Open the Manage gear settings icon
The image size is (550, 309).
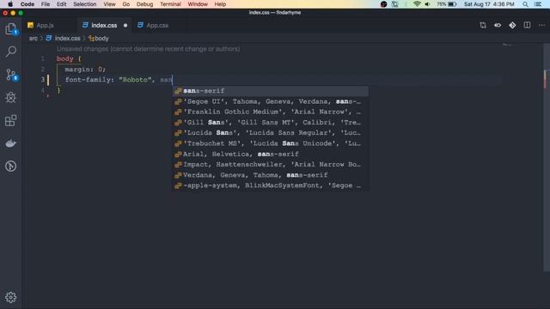tap(11, 297)
